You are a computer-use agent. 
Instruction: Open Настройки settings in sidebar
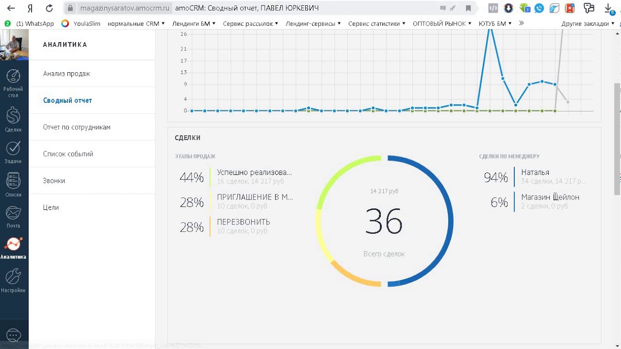point(13,280)
